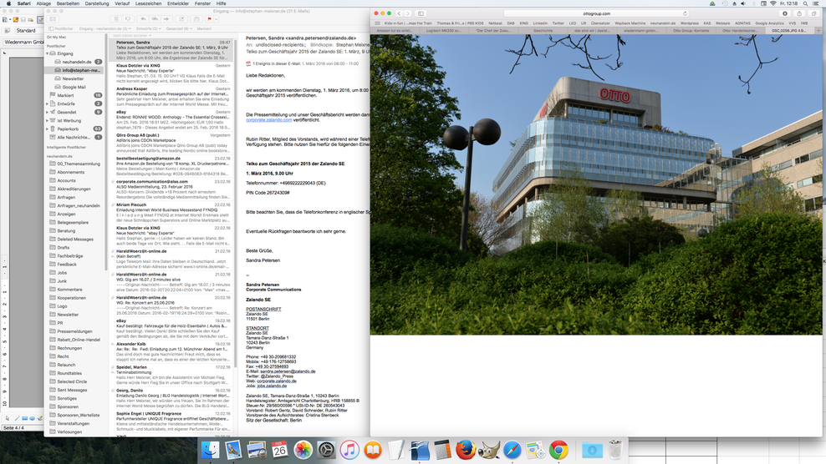The width and height of the screenshot is (826, 464).
Task: Go back in Safari history
Action: (x=400, y=13)
